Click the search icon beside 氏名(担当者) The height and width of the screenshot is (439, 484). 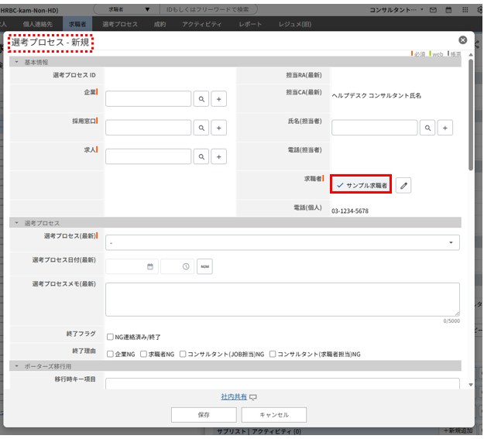click(427, 128)
